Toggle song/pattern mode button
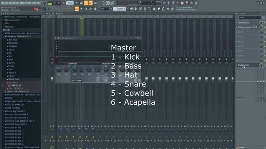The image size is (266, 149). pos(50,3)
